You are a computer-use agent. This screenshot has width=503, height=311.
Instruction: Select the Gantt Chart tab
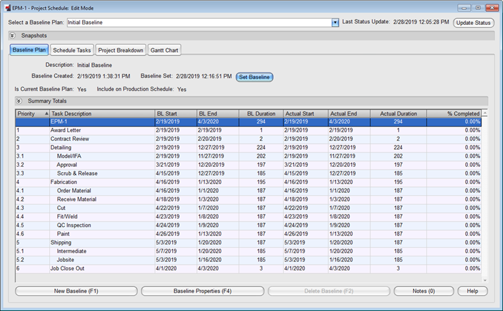[164, 50]
